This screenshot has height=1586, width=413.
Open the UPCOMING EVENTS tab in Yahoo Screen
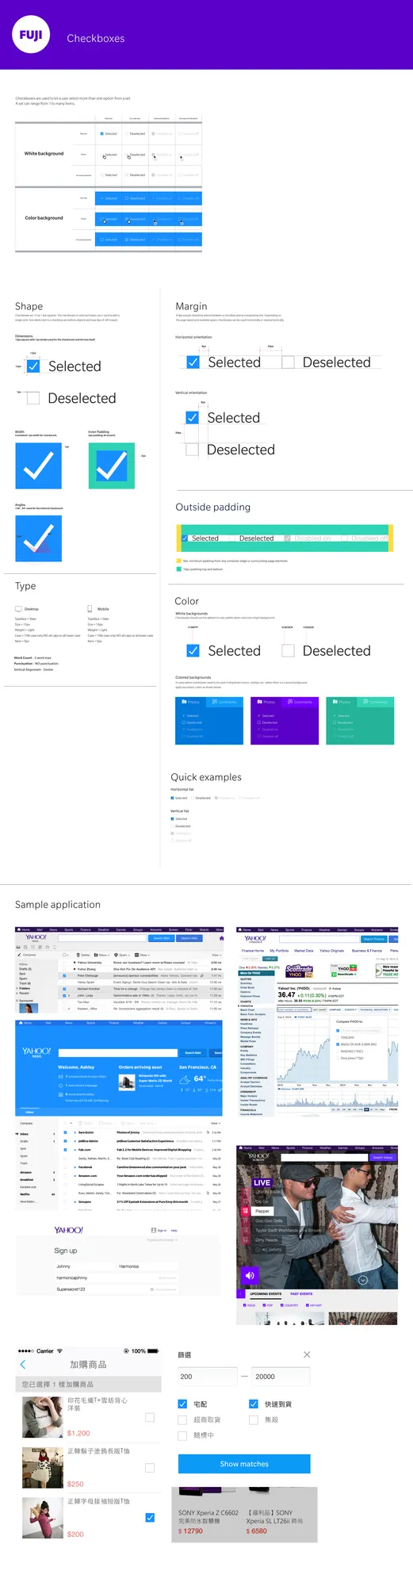[266, 1293]
